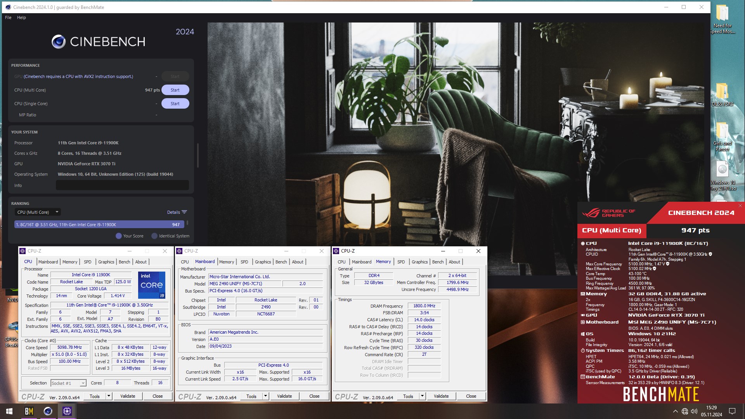Click DRAM Frequency 1800.0 MHz value
This screenshot has height=419, width=745.
click(424, 306)
